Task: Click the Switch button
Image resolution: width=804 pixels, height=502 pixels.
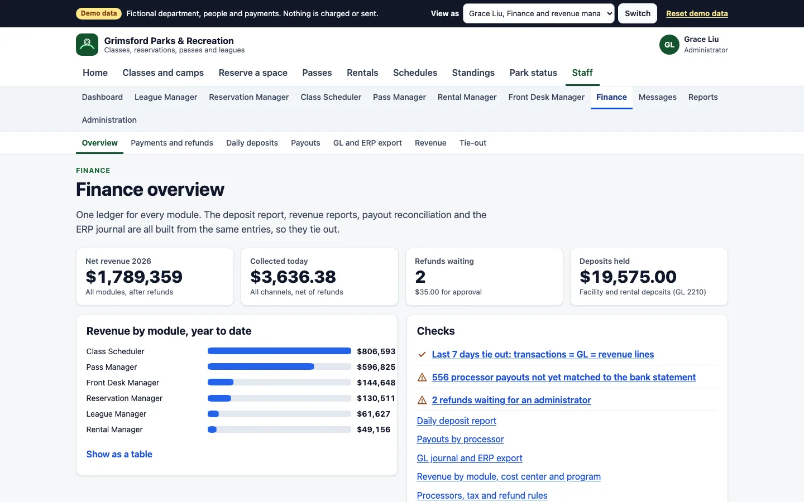Action: click(638, 13)
